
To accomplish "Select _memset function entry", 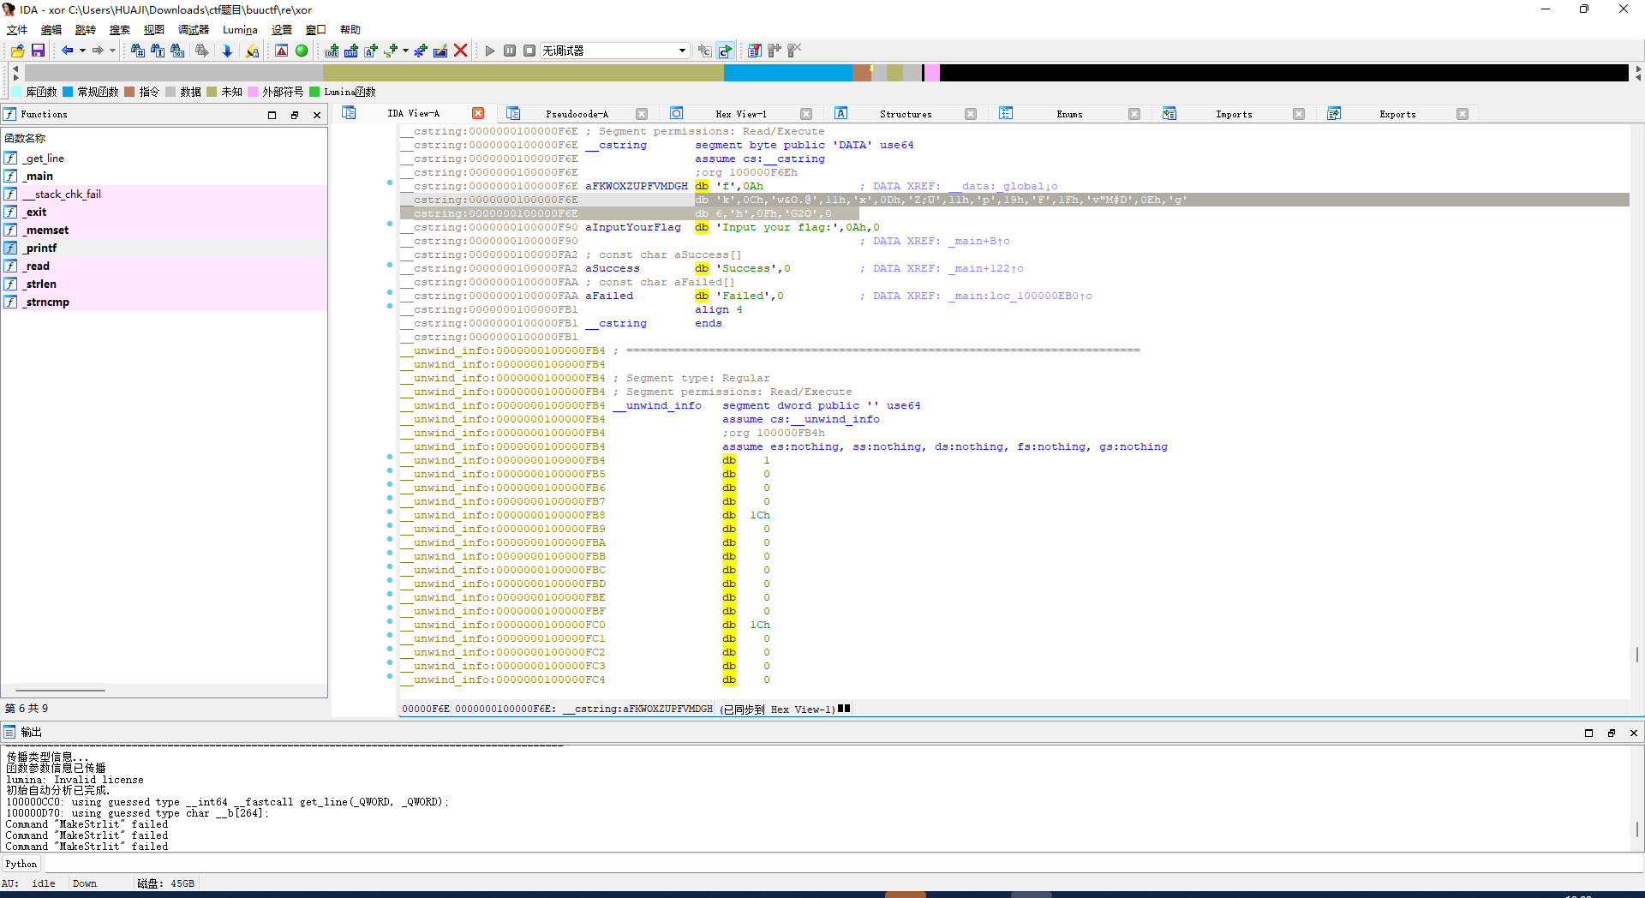I will pyautogui.click(x=164, y=230).
